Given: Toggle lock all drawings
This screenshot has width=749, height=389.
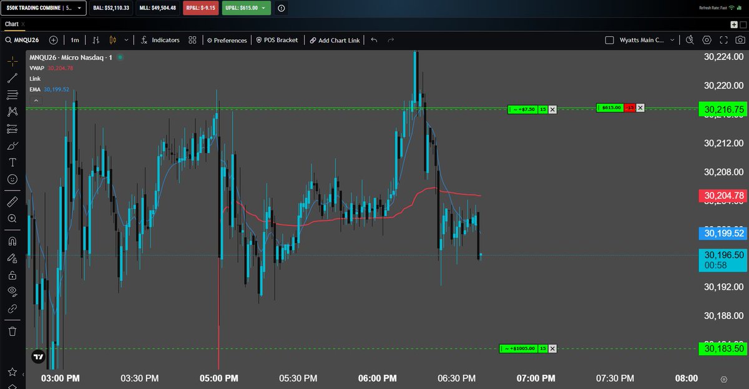Looking at the screenshot, I should (x=12, y=275).
